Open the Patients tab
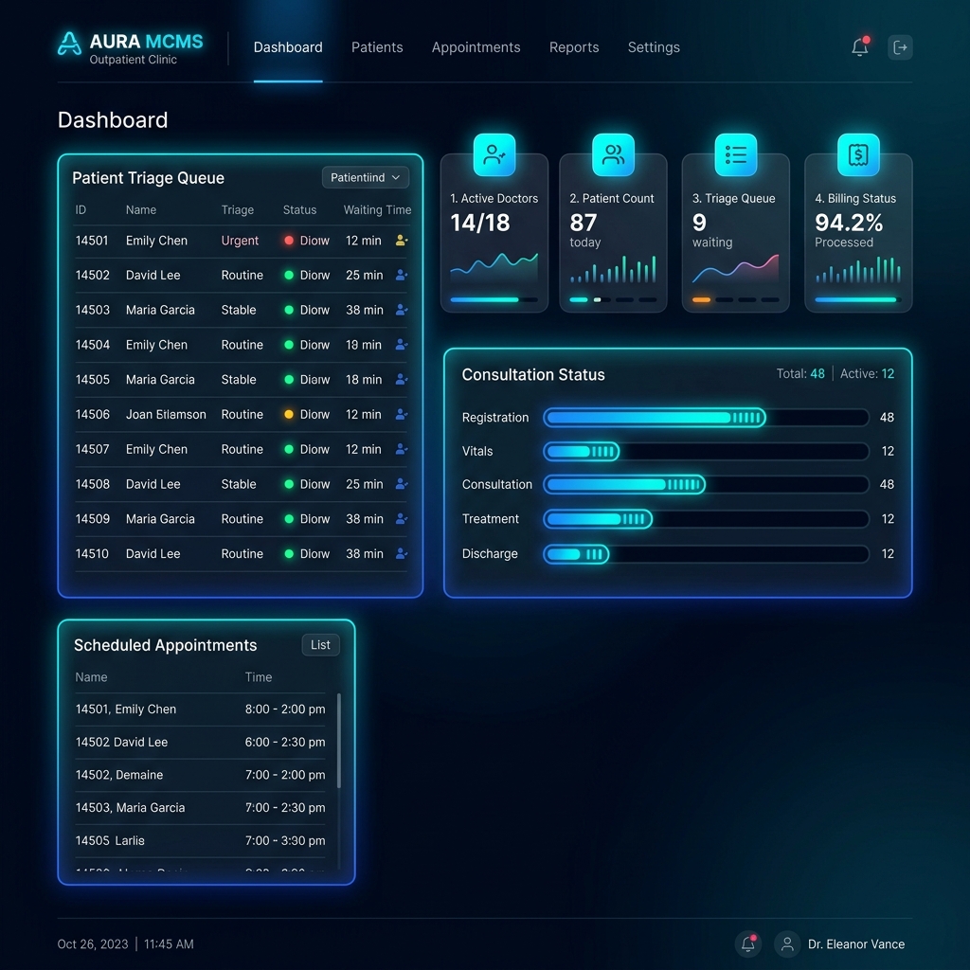The width and height of the screenshot is (970, 970). [x=377, y=47]
